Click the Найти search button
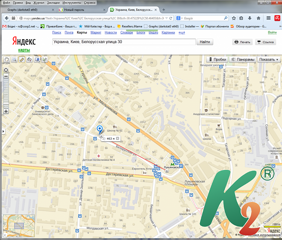This screenshot has width=282, height=240. tap(205, 42)
